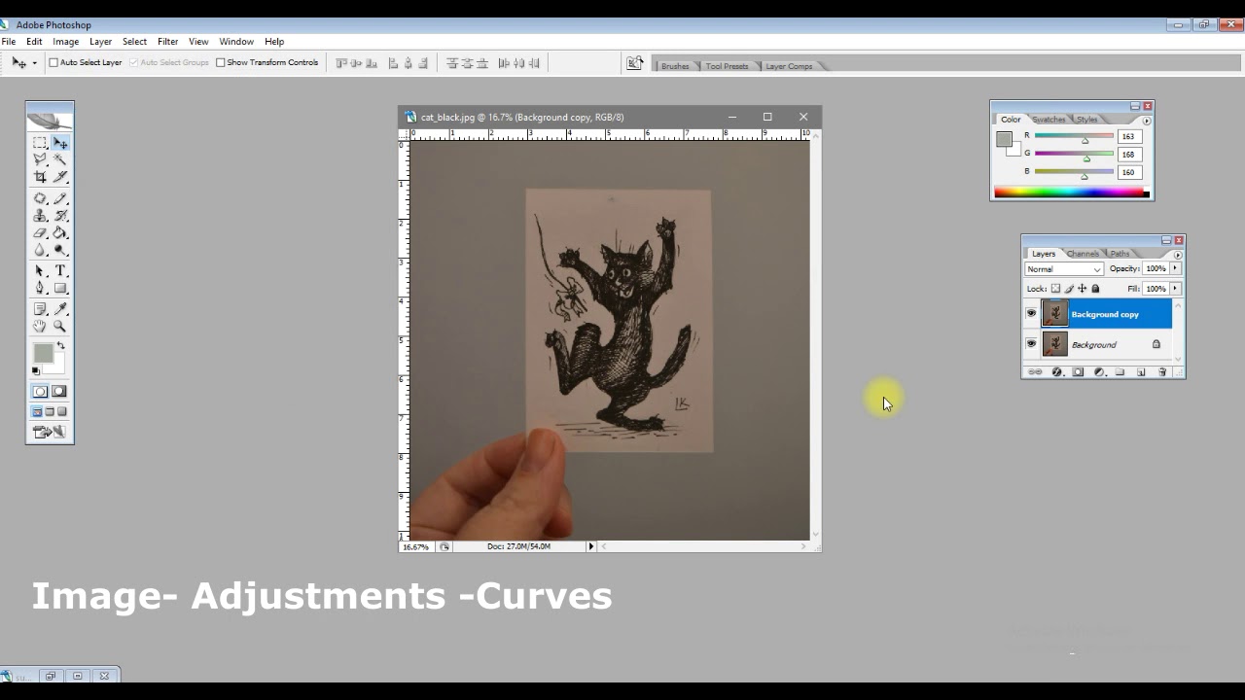The width and height of the screenshot is (1245, 700).
Task: Hide the Background layer
Action: click(1031, 344)
